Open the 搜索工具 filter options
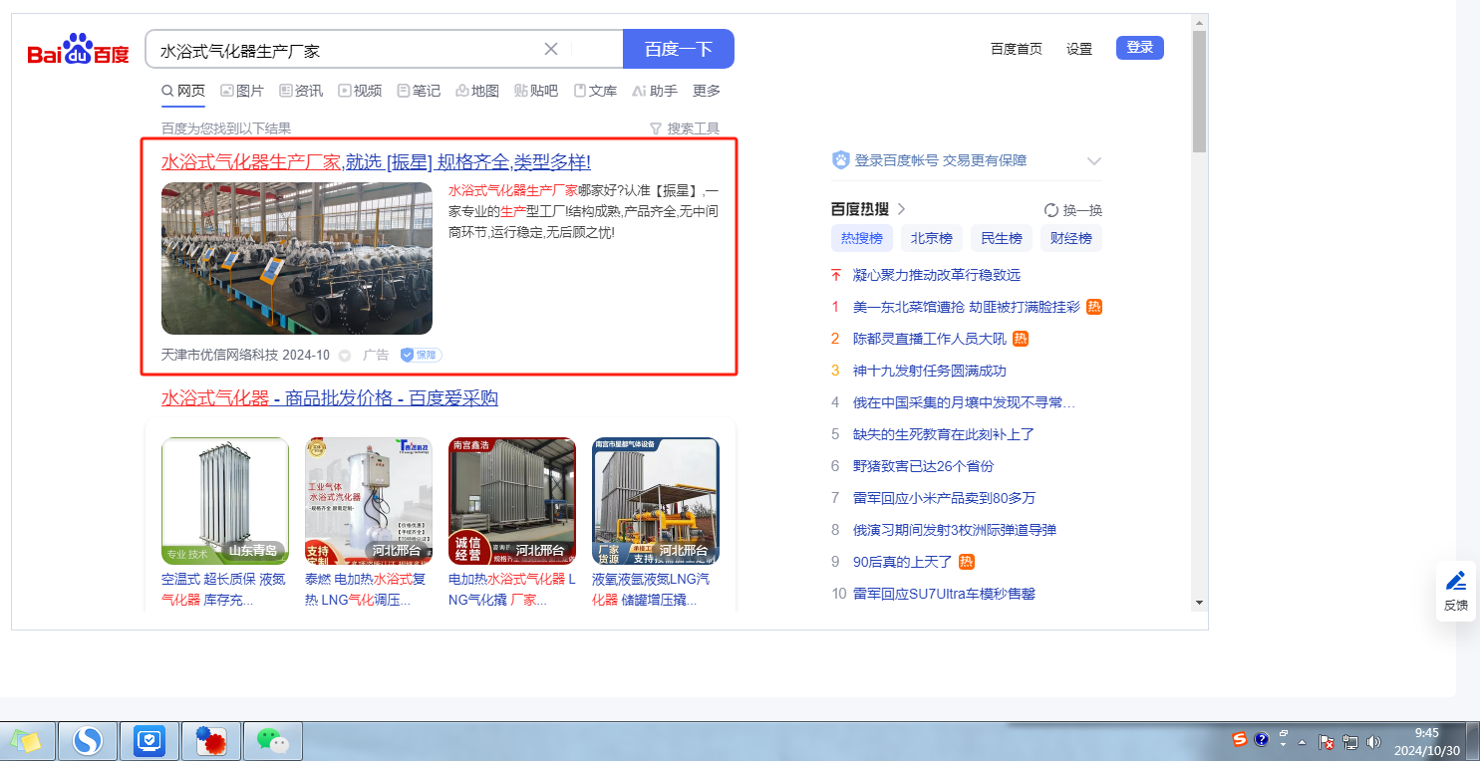This screenshot has width=1480, height=761. point(685,128)
